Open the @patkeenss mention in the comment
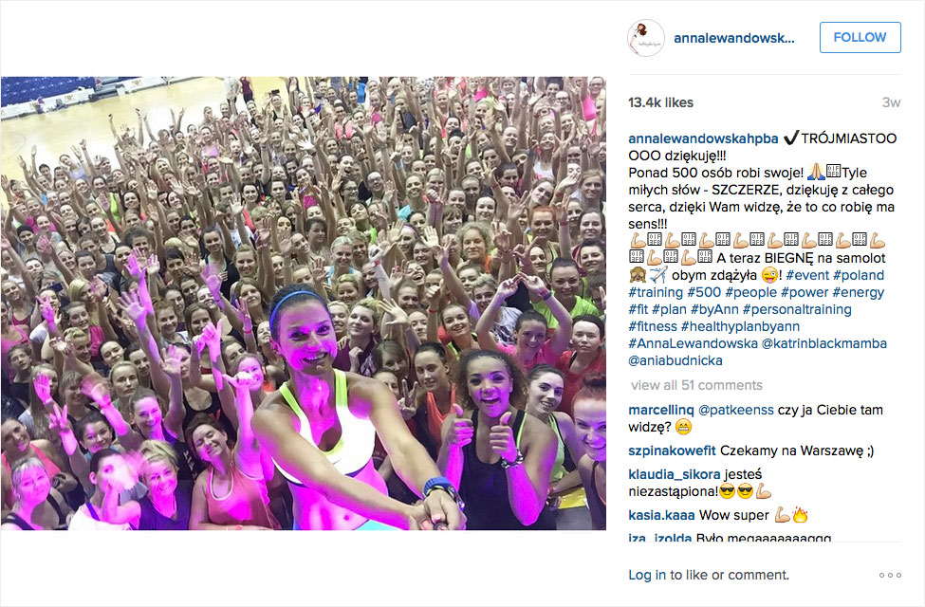The image size is (925, 607). 735,410
